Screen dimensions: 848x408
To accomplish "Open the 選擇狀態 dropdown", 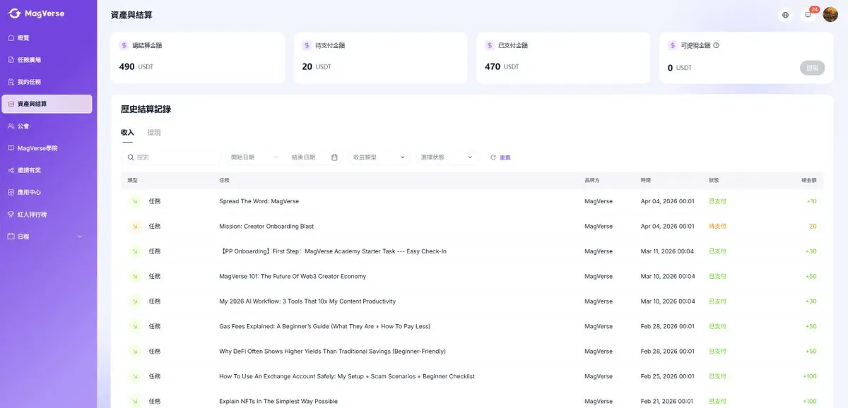I will pyautogui.click(x=447, y=157).
